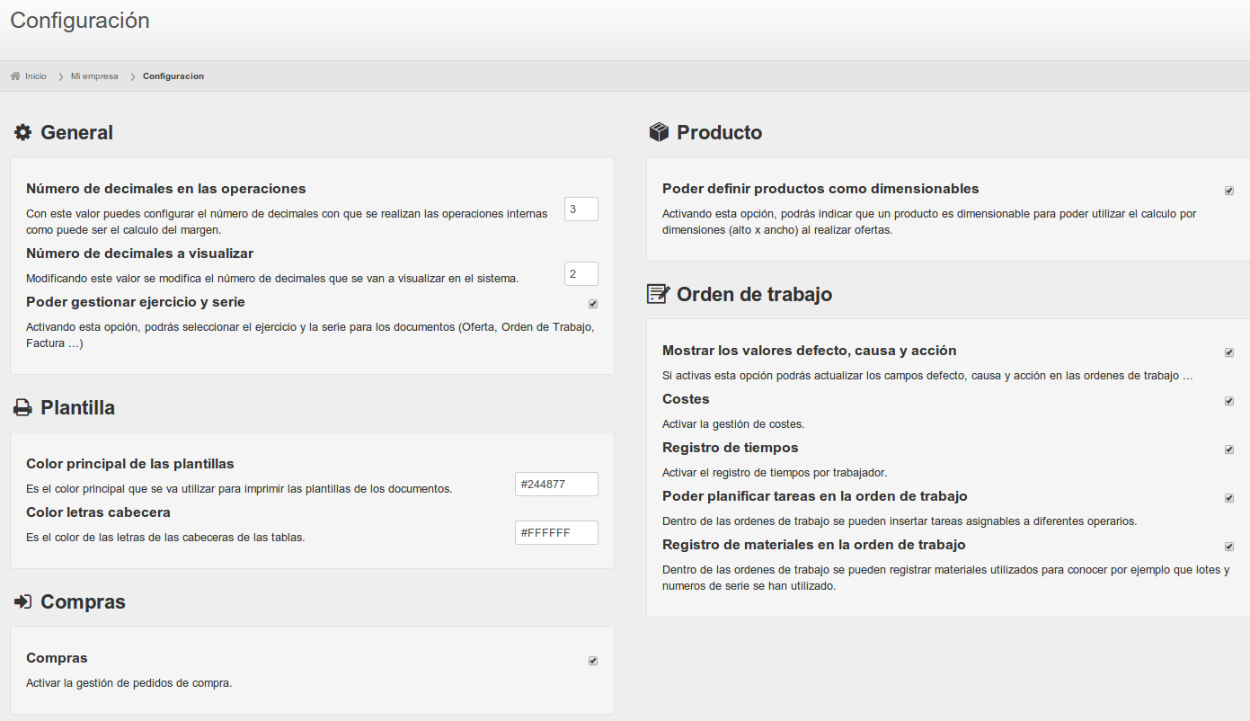
Task: Click the Compras sign-in arrow icon
Action: click(22, 601)
